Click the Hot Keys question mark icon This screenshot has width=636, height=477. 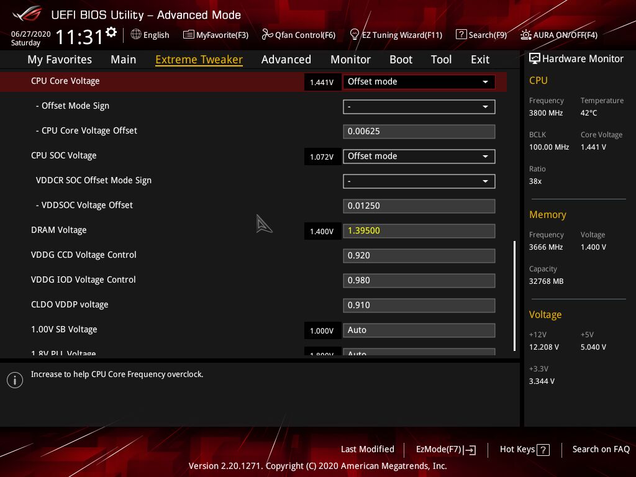(543, 450)
